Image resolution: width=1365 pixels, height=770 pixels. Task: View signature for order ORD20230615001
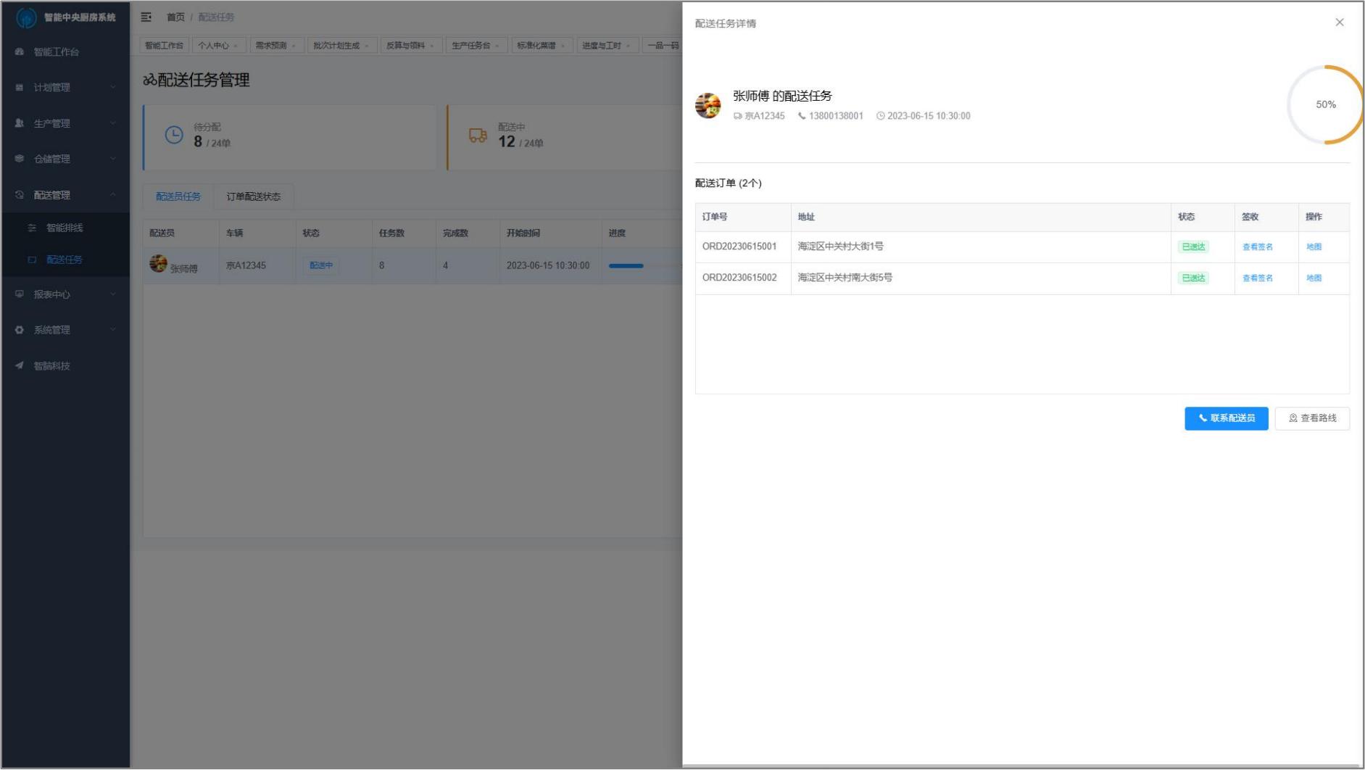1257,247
